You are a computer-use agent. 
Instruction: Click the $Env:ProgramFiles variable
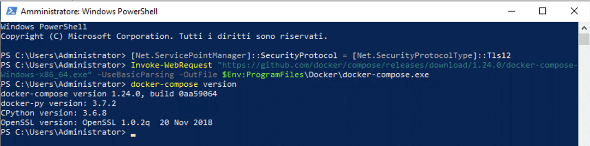[263, 75]
